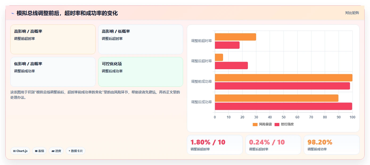Click the orange 风险暴露 legend swatch
Image resolution: width=370 pixels, height=165 pixels.
coord(255,125)
